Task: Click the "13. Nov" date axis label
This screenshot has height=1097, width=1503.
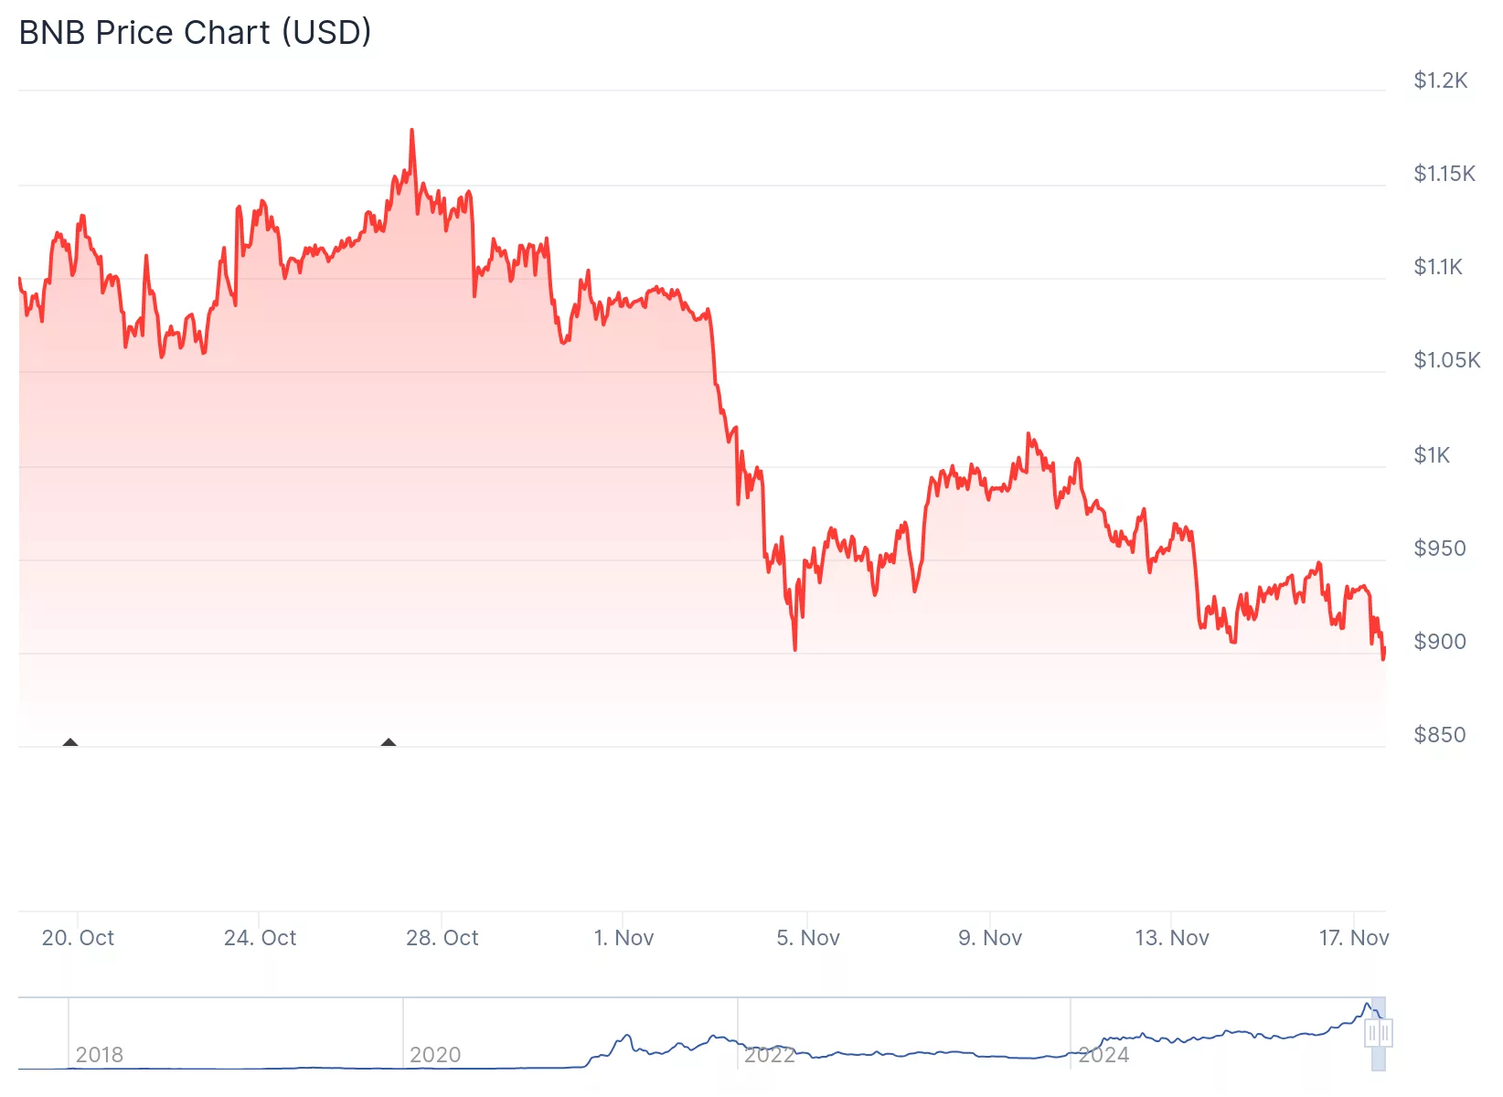Action: [1171, 938]
